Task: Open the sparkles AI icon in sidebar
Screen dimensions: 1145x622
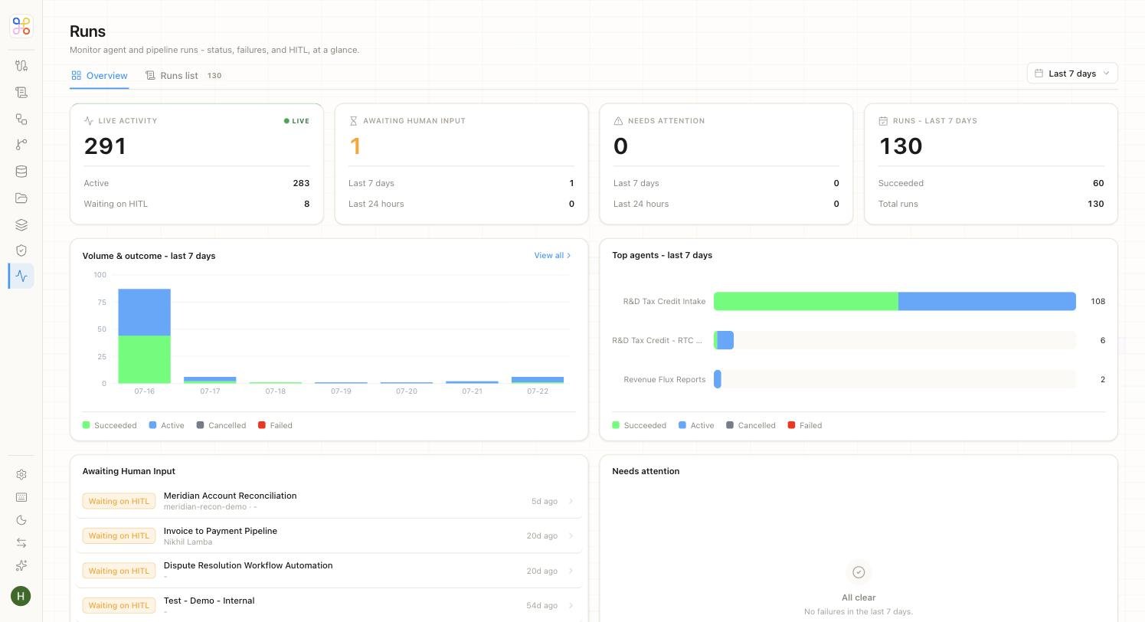Action: pyautogui.click(x=21, y=565)
